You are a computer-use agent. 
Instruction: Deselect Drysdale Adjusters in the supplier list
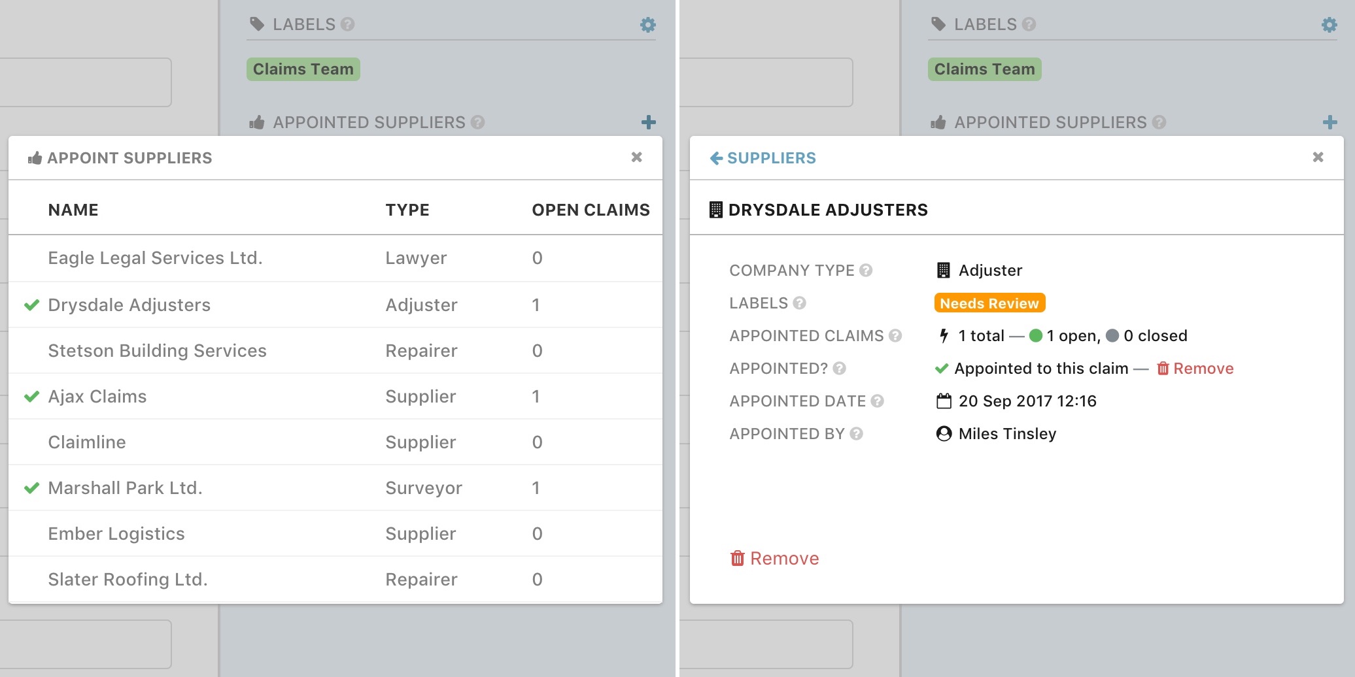click(32, 305)
